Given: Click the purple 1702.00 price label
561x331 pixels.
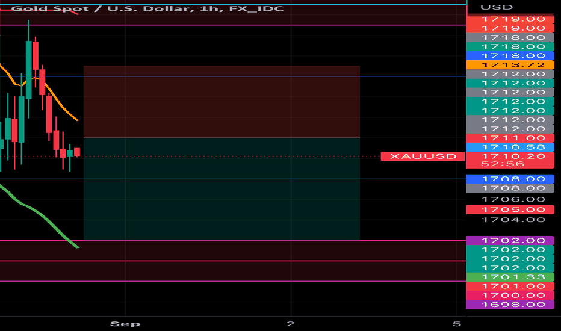Looking at the screenshot, I should pos(510,241).
